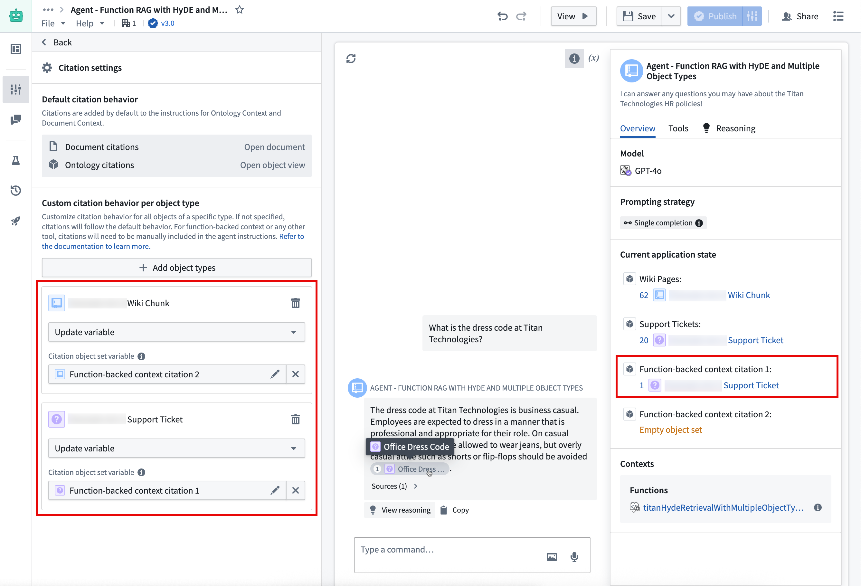Switch to the Tools tab
Image resolution: width=861 pixels, height=586 pixels.
678,128
